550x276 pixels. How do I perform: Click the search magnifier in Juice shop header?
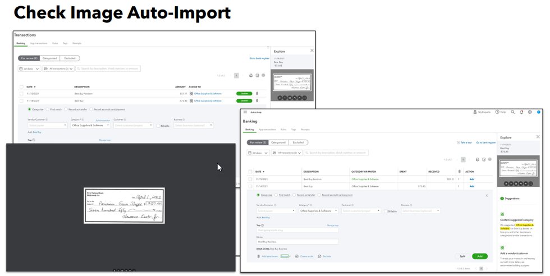click(513, 112)
